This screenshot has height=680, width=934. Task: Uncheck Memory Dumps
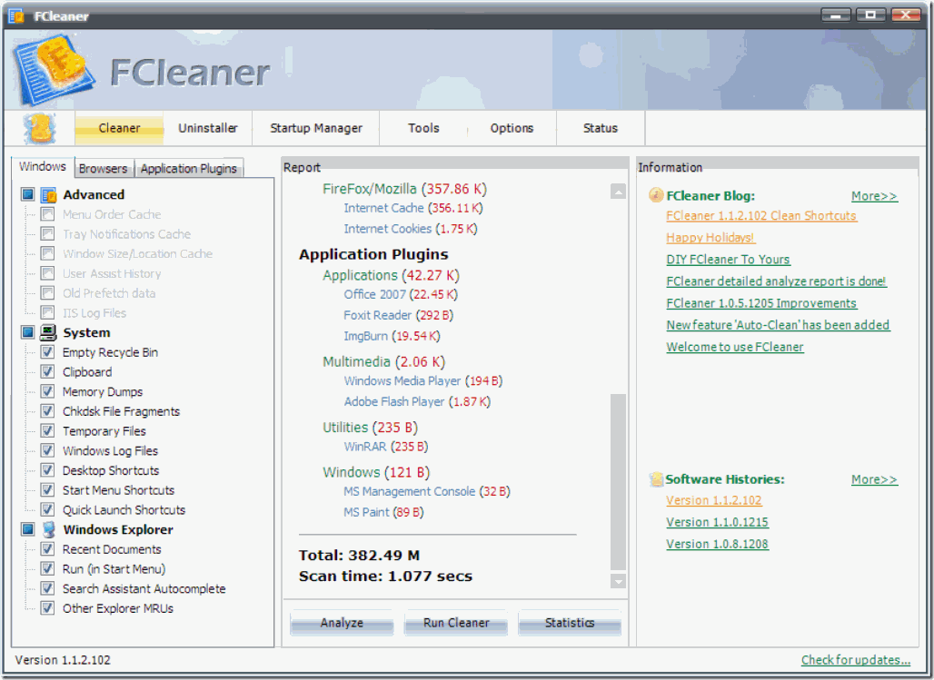[47, 391]
